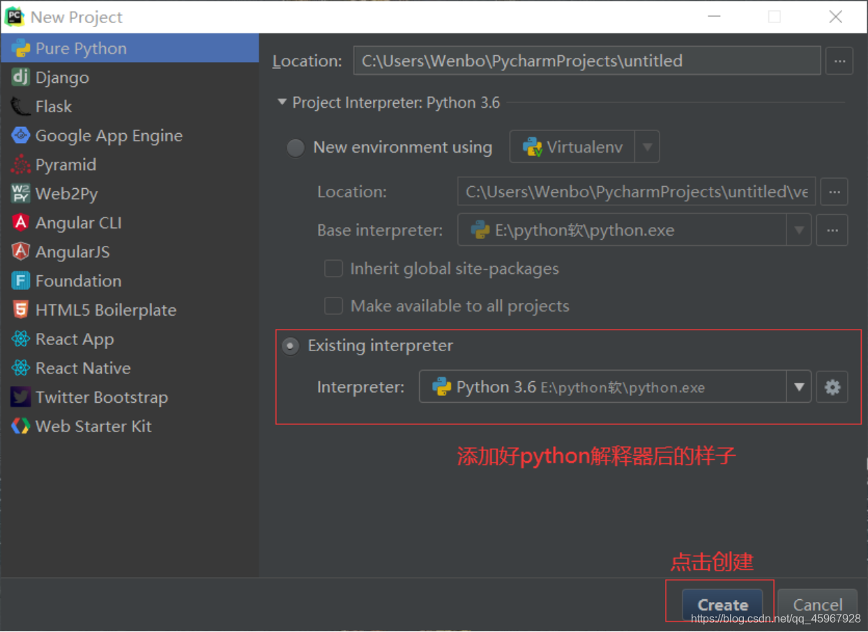Collapse Project Interpreter section triangle
868x632 pixels.
pyautogui.click(x=282, y=102)
